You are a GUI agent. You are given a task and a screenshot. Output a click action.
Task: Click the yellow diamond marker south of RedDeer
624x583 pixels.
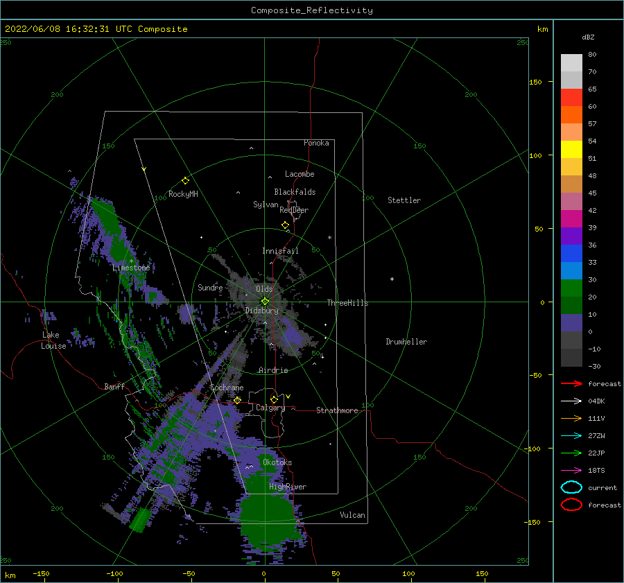pos(286,225)
